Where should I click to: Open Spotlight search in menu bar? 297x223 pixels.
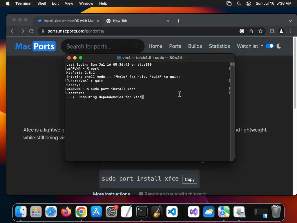coord(239,3)
